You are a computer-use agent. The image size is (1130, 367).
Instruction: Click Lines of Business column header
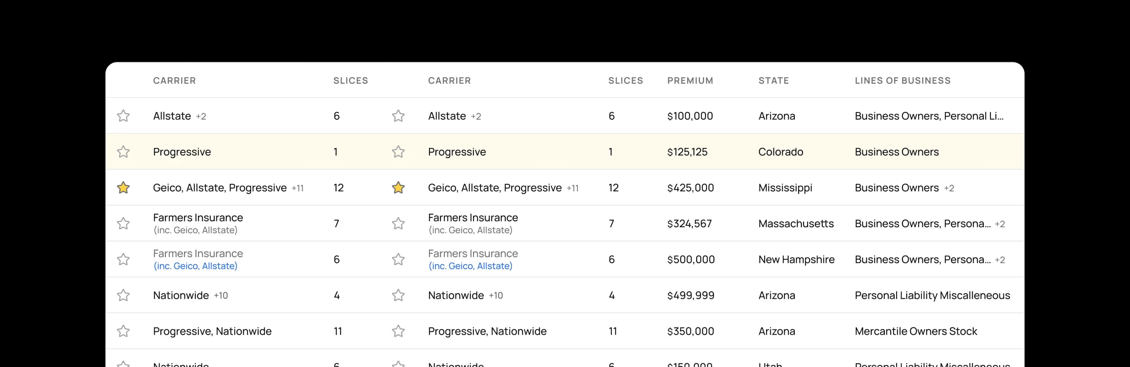click(x=902, y=81)
